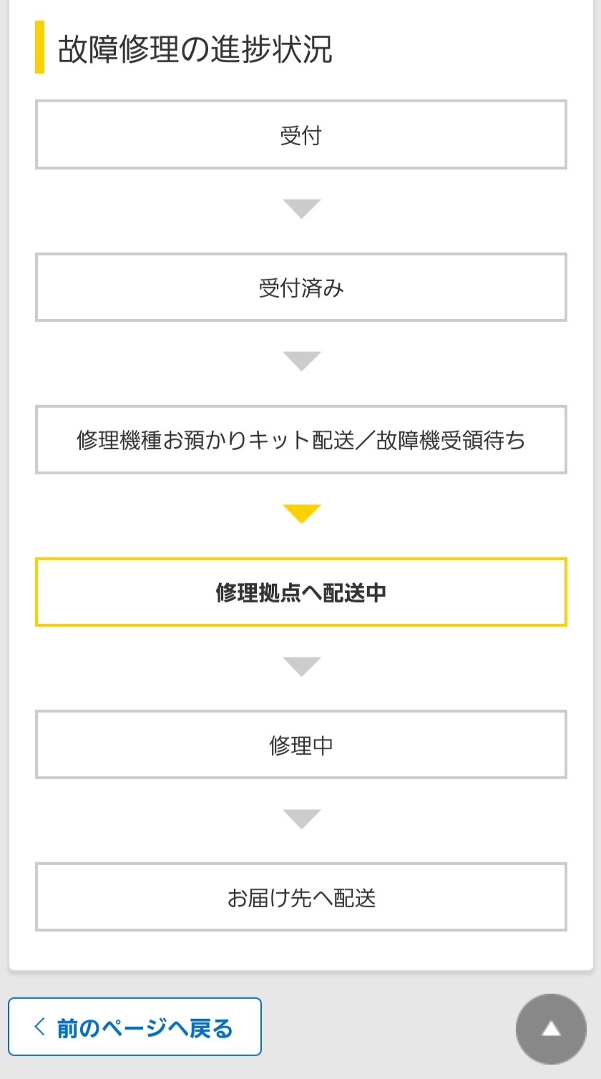
Task: Click the yellow accent bar beside the heading
Action: [40, 47]
